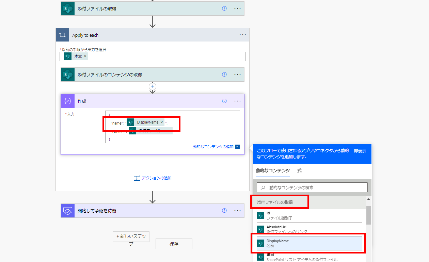The height and width of the screenshot is (262, 429).
Task: Click the purple Compose icon on 作成 action
Action: coord(67,101)
